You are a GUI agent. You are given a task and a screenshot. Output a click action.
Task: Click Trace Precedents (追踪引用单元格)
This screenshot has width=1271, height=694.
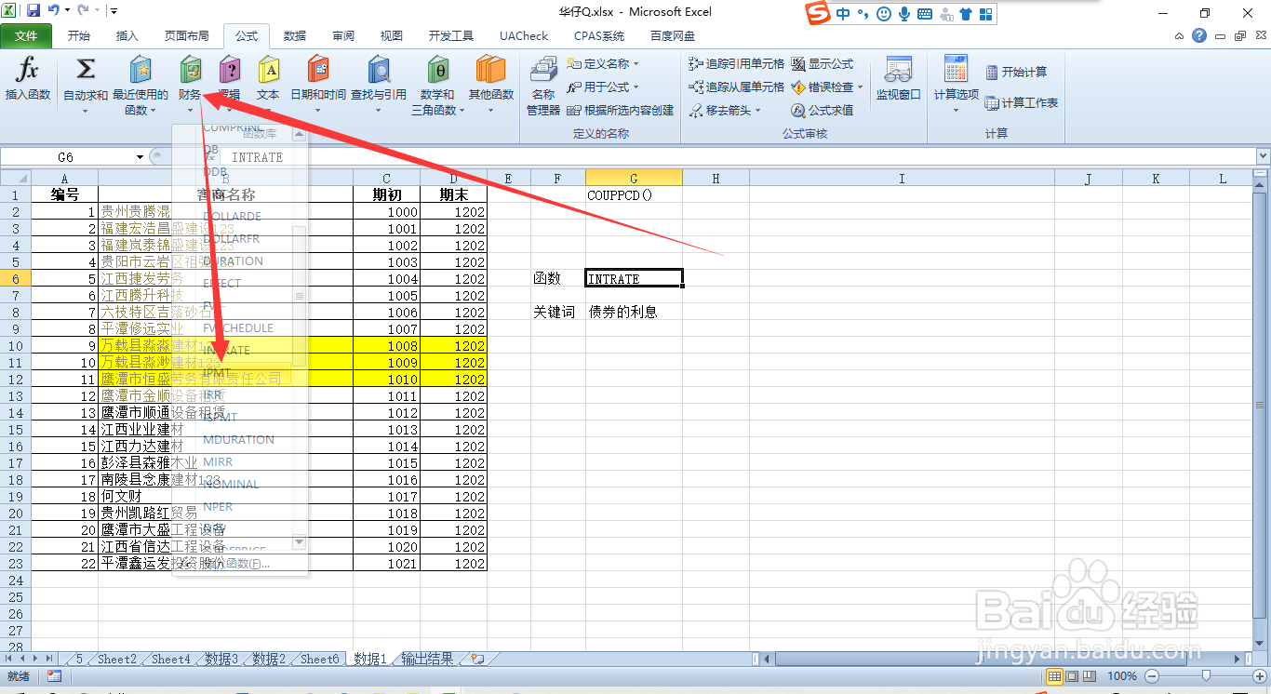pyautogui.click(x=737, y=64)
